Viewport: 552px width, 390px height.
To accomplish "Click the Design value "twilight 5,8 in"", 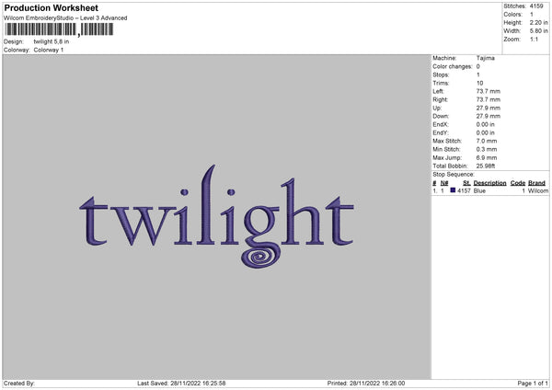I will click(x=52, y=41).
